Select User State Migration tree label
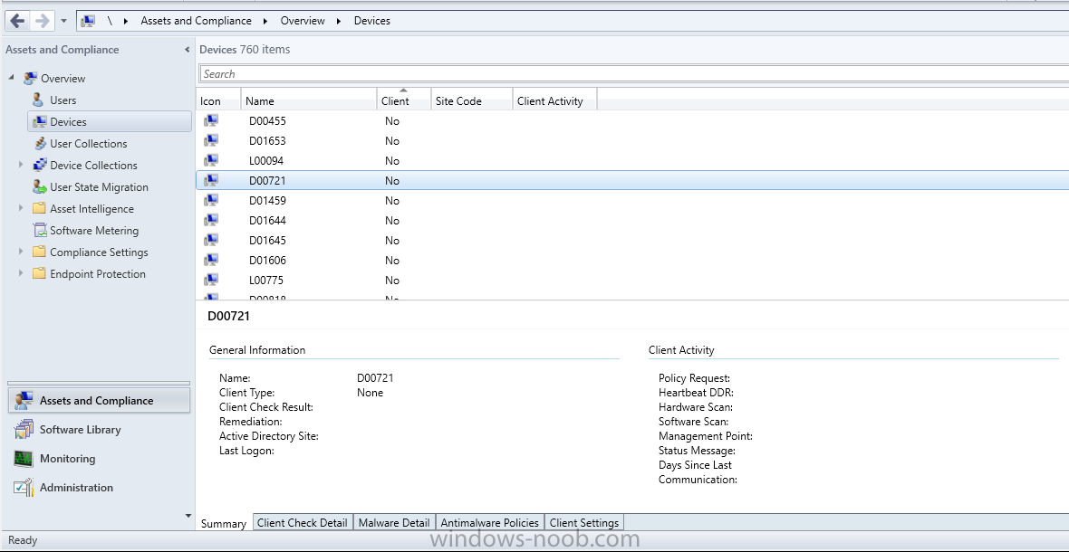The width and height of the screenshot is (1069, 552). pos(99,187)
